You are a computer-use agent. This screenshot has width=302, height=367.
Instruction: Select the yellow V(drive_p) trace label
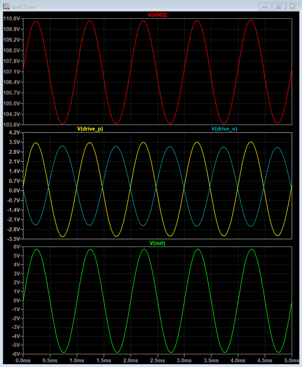[90, 129]
